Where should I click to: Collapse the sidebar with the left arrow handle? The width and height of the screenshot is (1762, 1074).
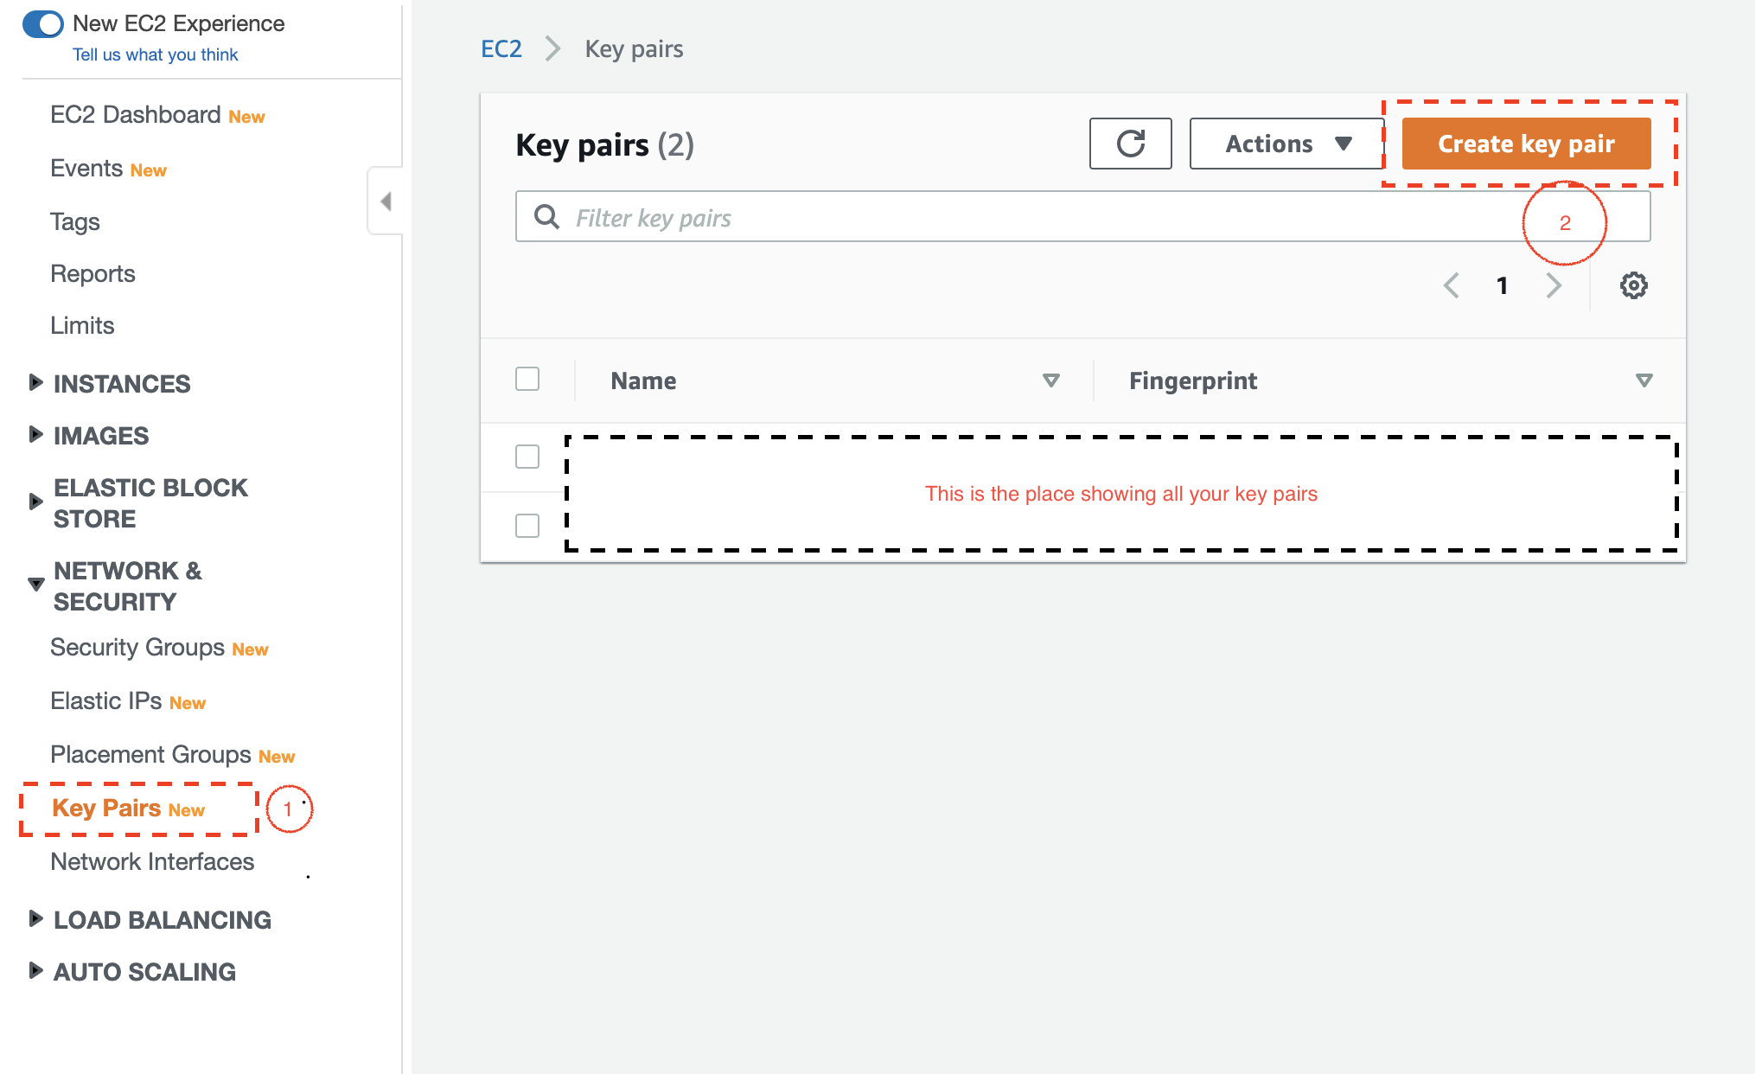coord(386,201)
